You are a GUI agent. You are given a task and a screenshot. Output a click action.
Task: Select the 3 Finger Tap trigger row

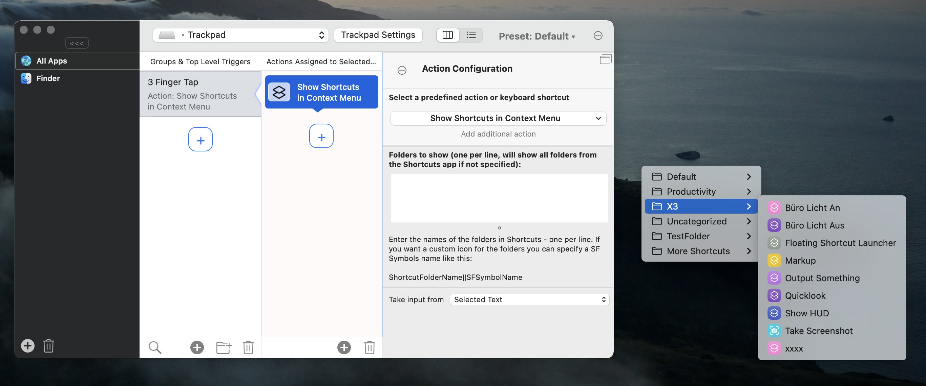pyautogui.click(x=200, y=94)
